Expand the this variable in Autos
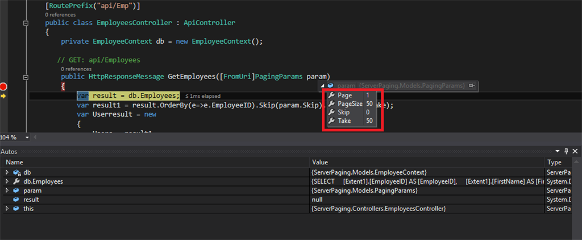The height and width of the screenshot is (240, 582). pos(7,209)
